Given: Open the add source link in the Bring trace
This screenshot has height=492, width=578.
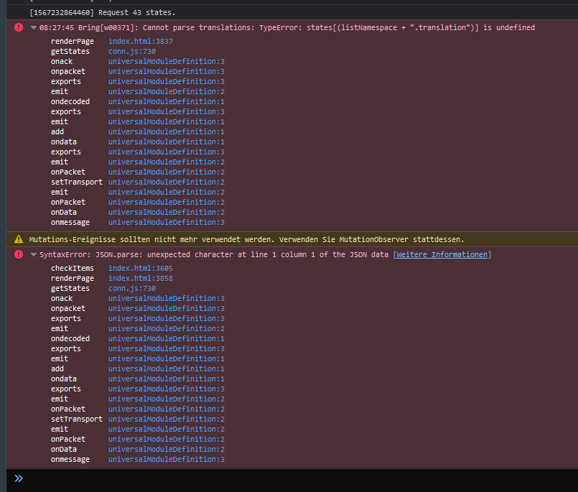Looking at the screenshot, I should 167,131.
